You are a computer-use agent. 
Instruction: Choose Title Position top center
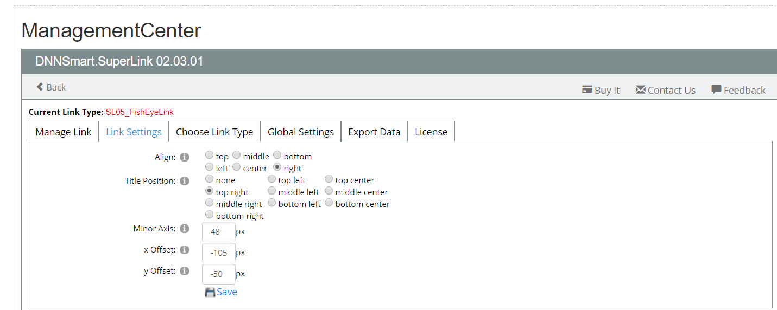[x=329, y=179]
